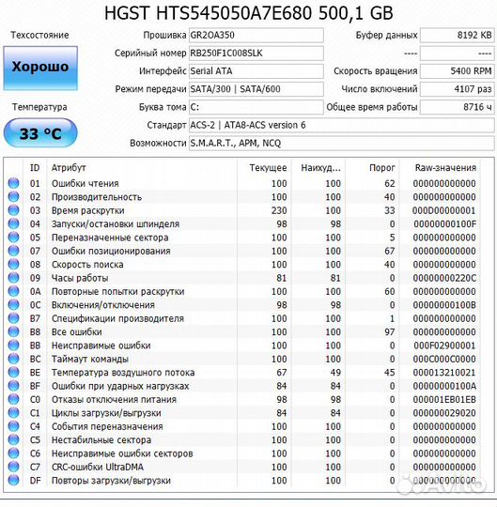The image size is (497, 507).
Task: Click raw value 000F02900001
Action: (x=444, y=346)
